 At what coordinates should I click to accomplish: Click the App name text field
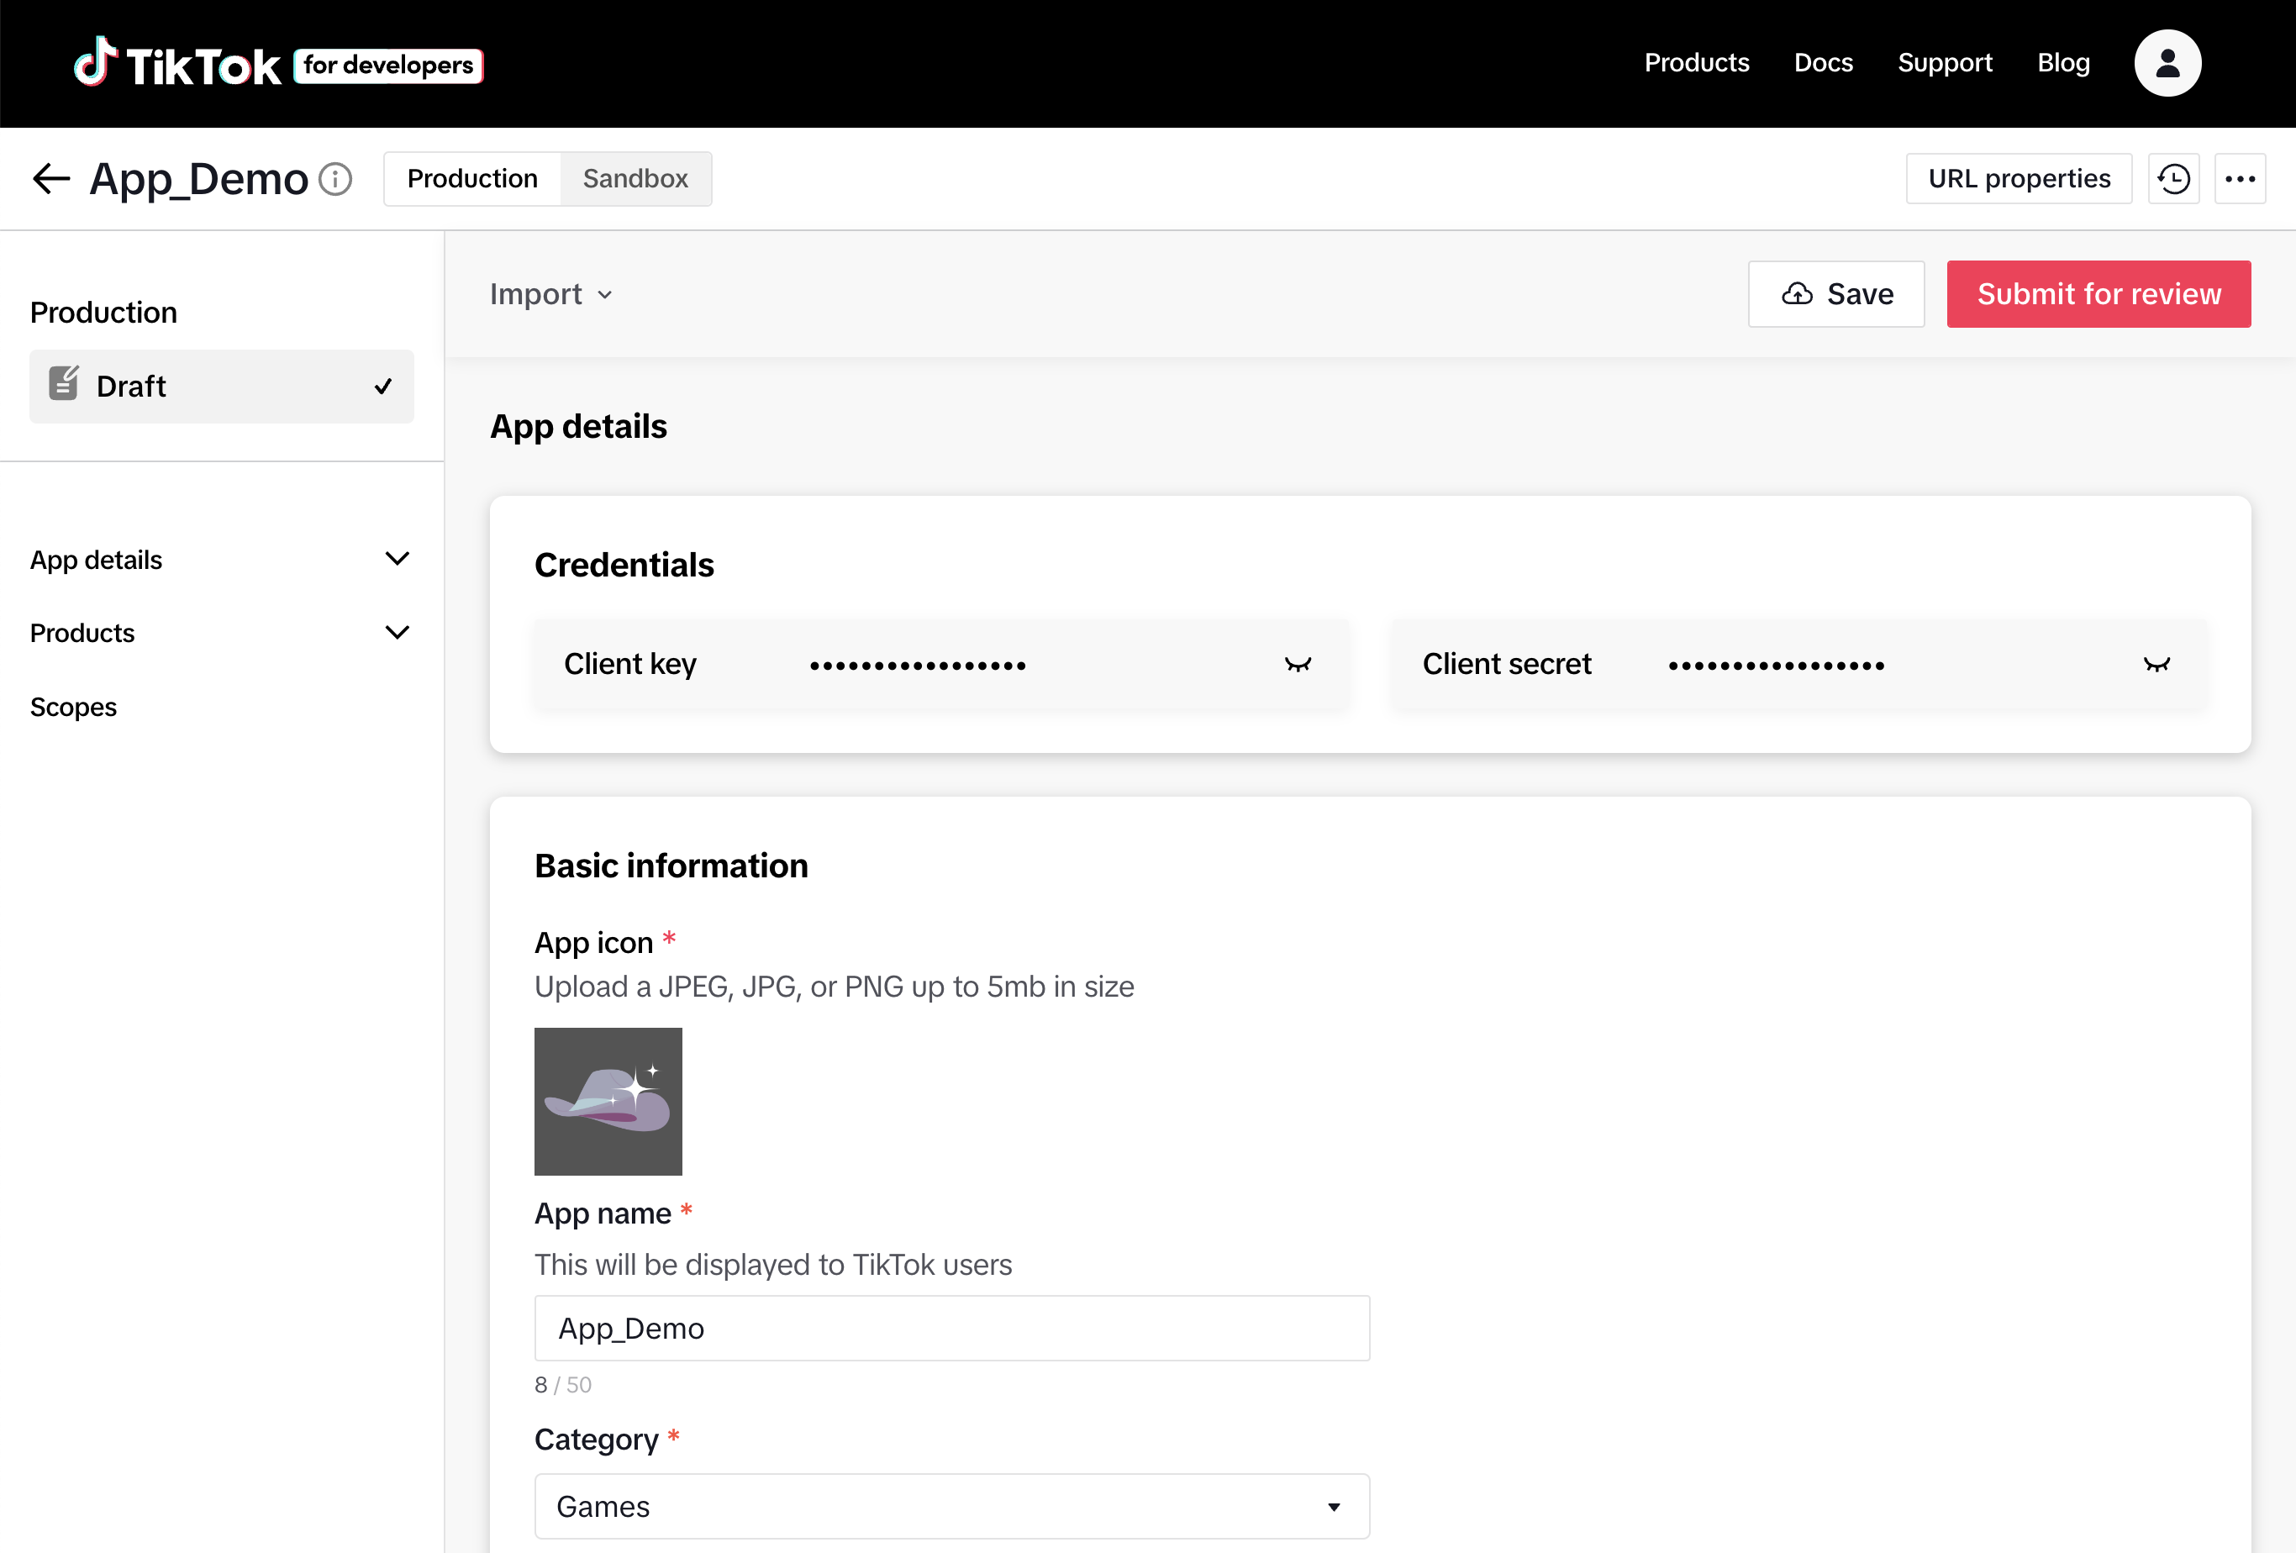pyautogui.click(x=951, y=1328)
